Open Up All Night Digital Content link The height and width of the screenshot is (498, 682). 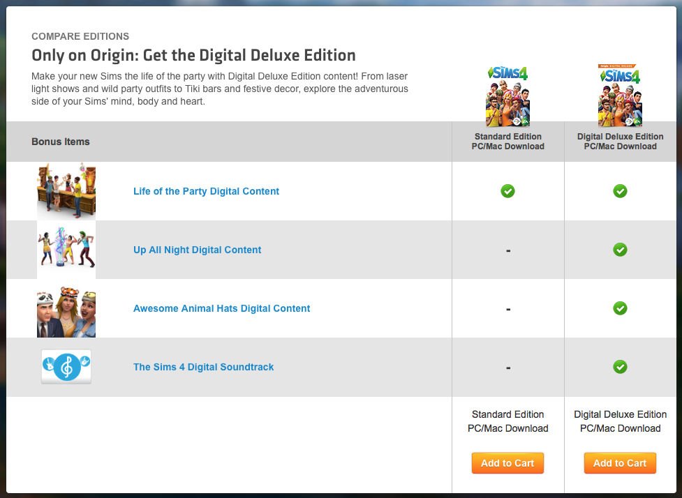197,250
